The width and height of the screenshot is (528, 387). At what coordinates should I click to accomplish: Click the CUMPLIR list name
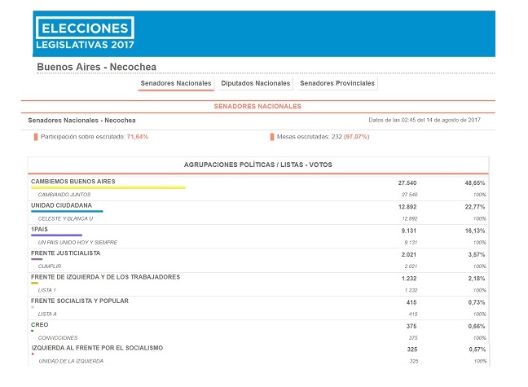click(50, 266)
